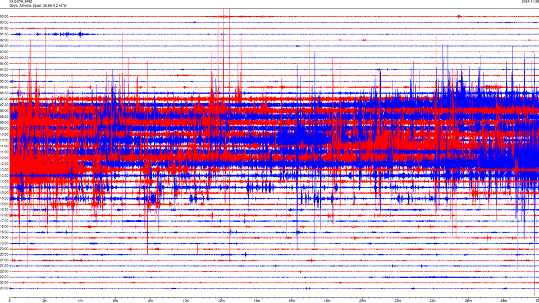
Task: Select the 22:30 trace label
Action: tap(4, 277)
